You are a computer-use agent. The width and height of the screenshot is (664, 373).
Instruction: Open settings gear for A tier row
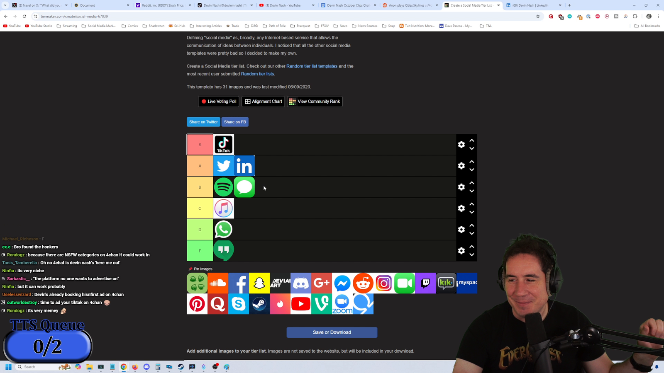point(461,166)
